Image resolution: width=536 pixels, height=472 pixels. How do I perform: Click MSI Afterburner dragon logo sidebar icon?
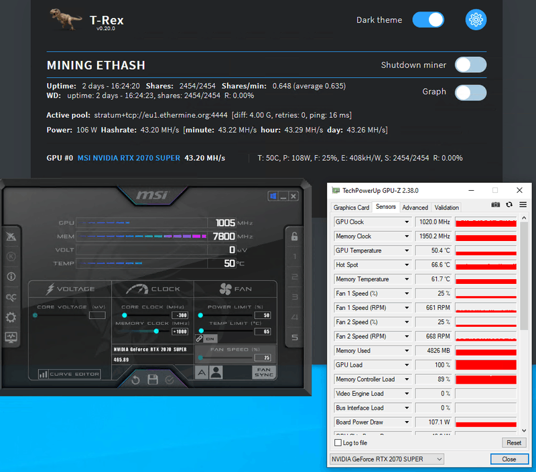pos(11,236)
